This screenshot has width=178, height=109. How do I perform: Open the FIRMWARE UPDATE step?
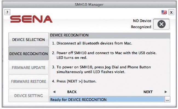(28, 67)
